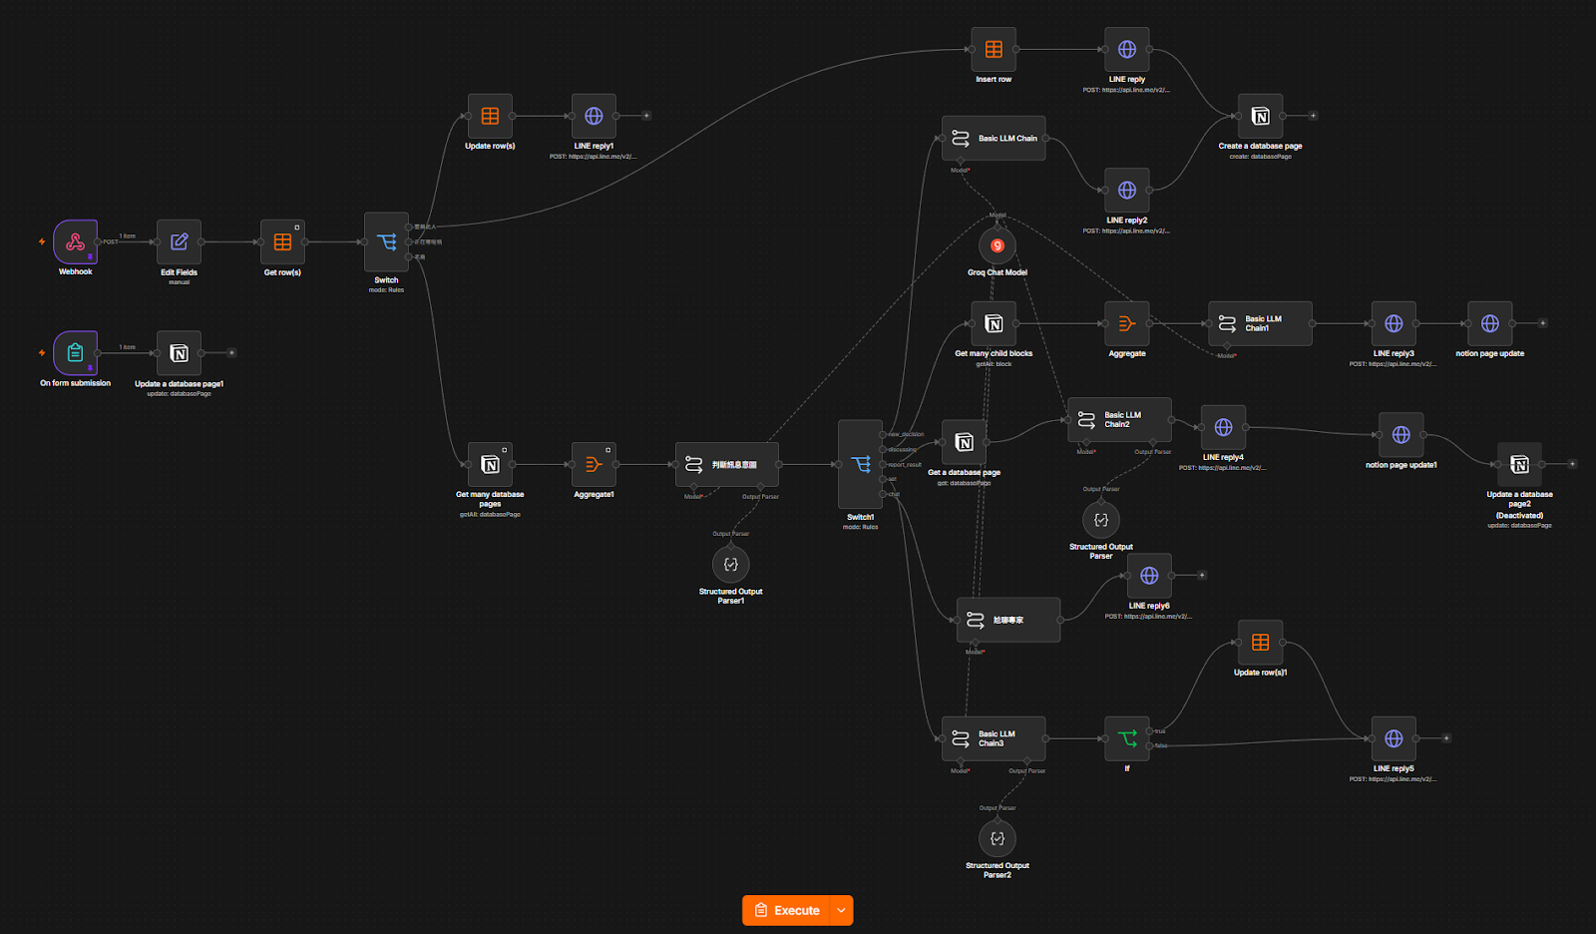The image size is (1596, 934).
Task: Open the Execute button dropdown arrow
Action: (x=842, y=910)
